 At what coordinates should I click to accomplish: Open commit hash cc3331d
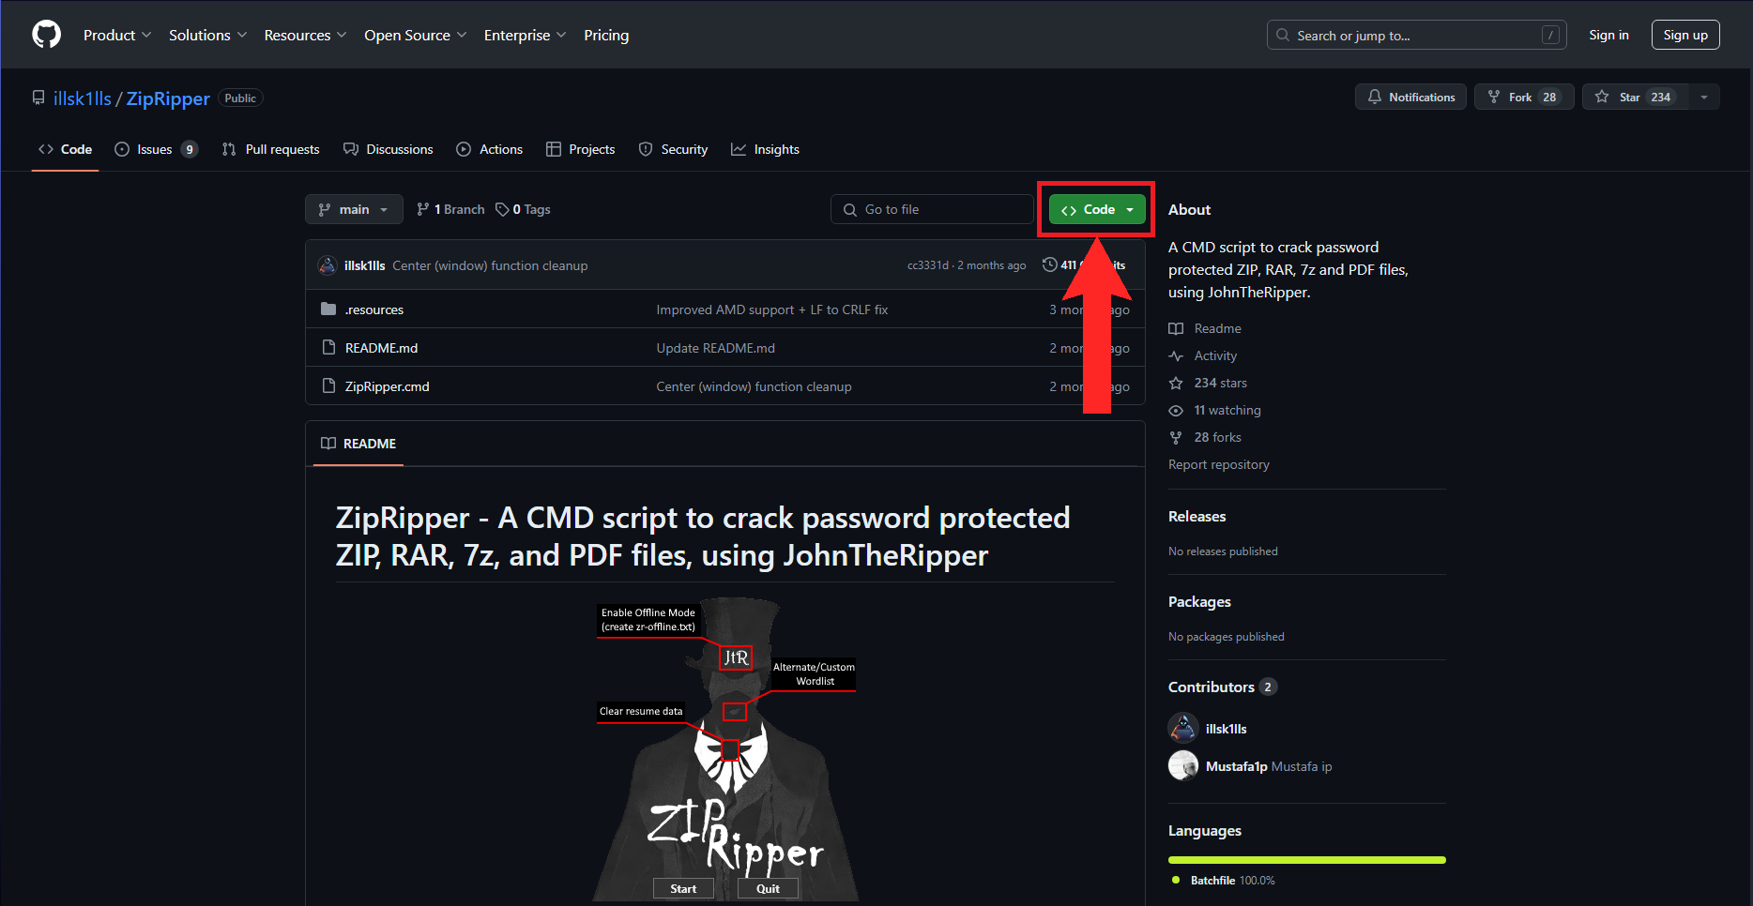[927, 265]
